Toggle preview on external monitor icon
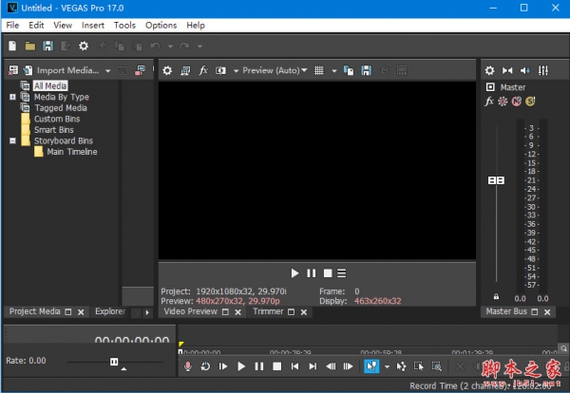 pos(185,70)
